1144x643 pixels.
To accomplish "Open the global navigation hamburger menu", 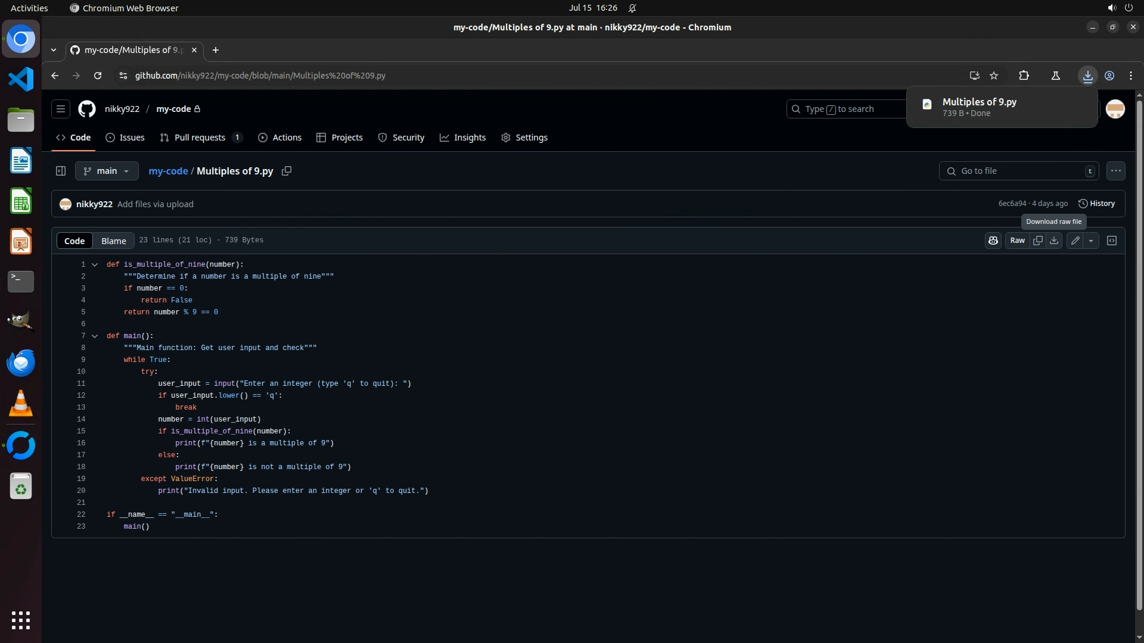I will [x=61, y=109].
